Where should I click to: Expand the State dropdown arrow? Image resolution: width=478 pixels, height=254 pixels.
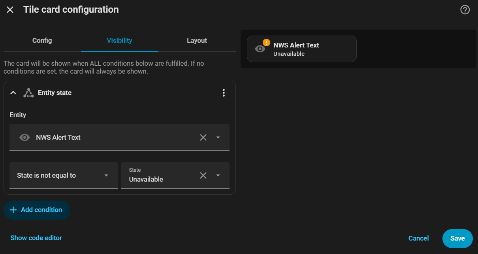218,175
